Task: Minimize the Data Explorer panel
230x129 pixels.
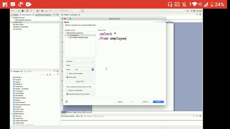Action: [54, 14]
